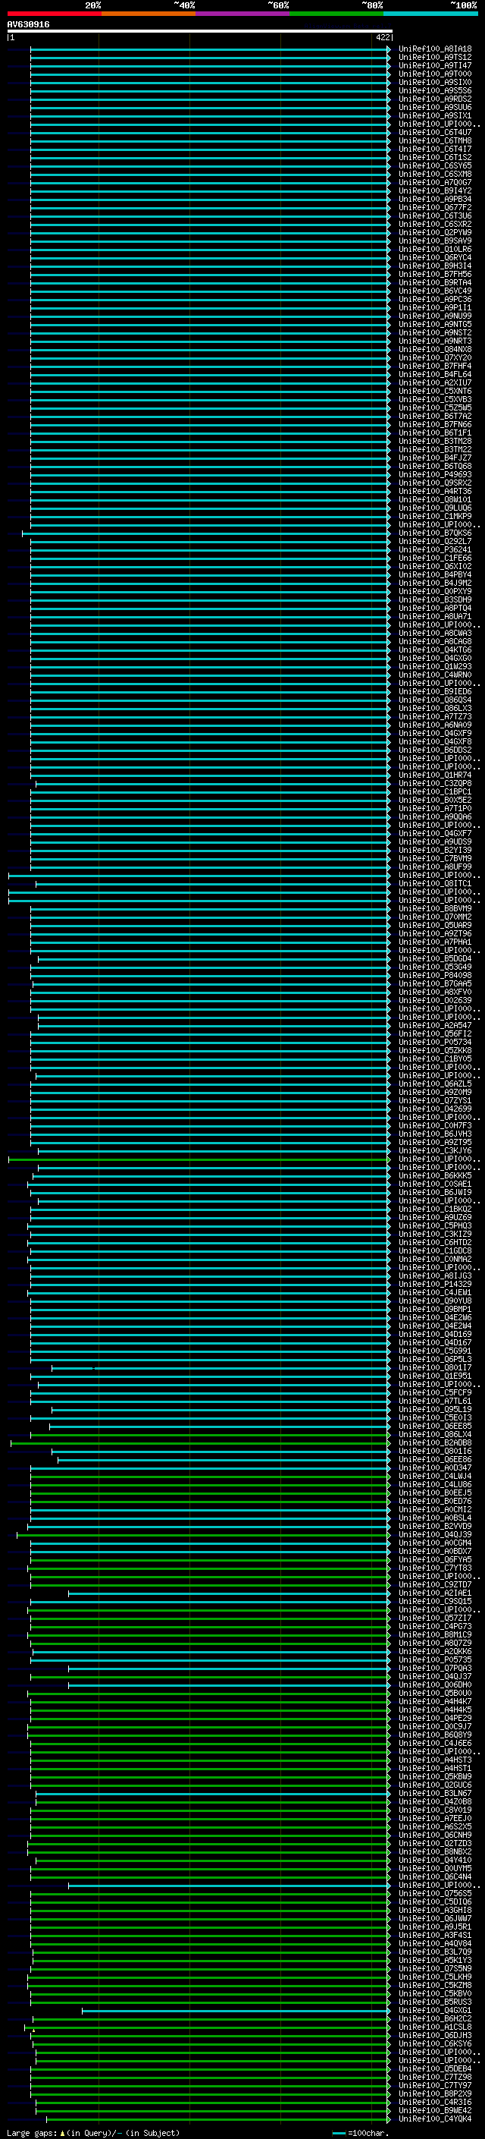Viewport: 485px width, 2139px height.
Task: Select hit label UniRef100_Q4GXG1
Action: point(435,2010)
